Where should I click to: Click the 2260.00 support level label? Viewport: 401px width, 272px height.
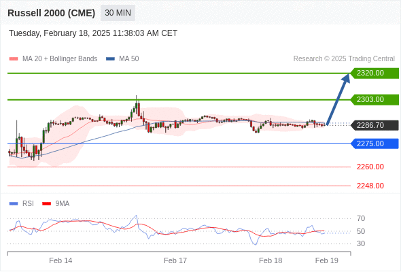[x=370, y=167]
